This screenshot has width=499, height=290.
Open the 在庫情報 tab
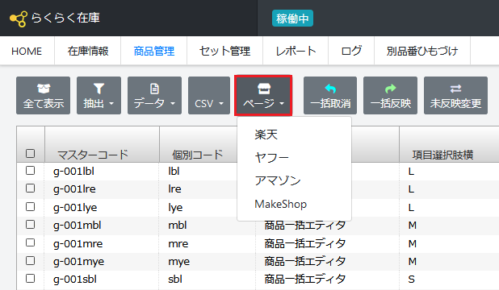pos(88,51)
